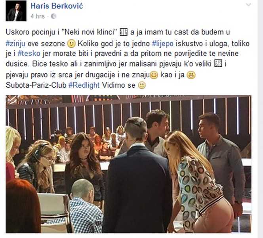Click the unknown glyph box after klinci

pyautogui.click(x=124, y=32)
